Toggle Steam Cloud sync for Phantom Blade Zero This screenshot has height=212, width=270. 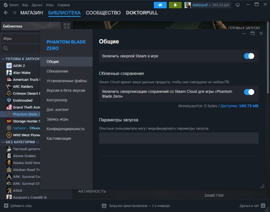tap(249, 92)
